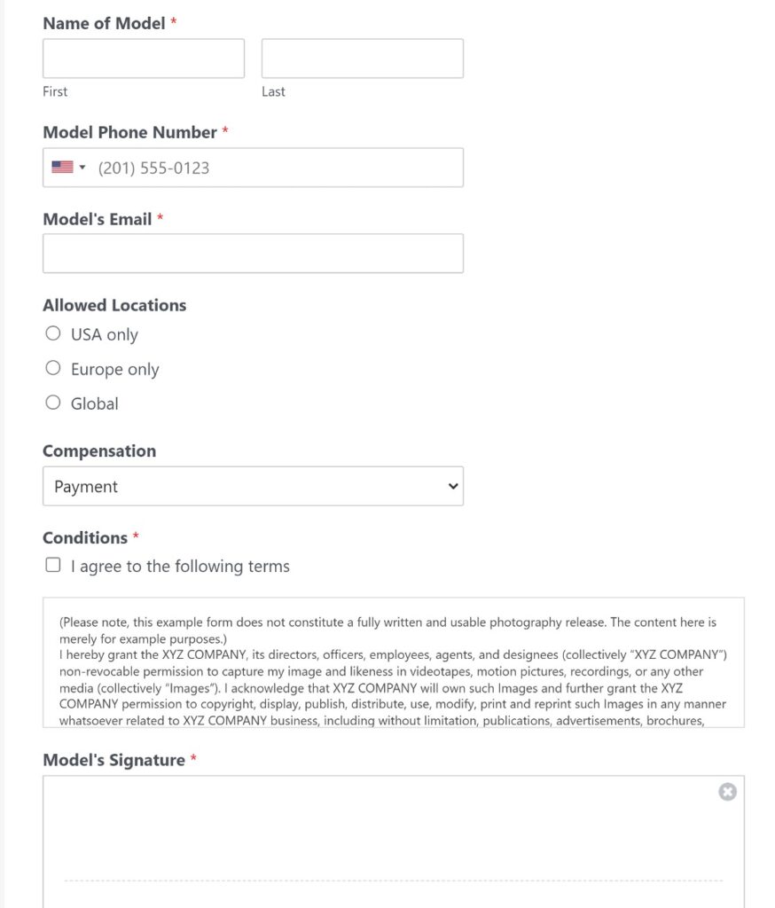Viewport: 775px width, 908px height.
Task: Click the "First" label under name field
Action: pos(54,91)
